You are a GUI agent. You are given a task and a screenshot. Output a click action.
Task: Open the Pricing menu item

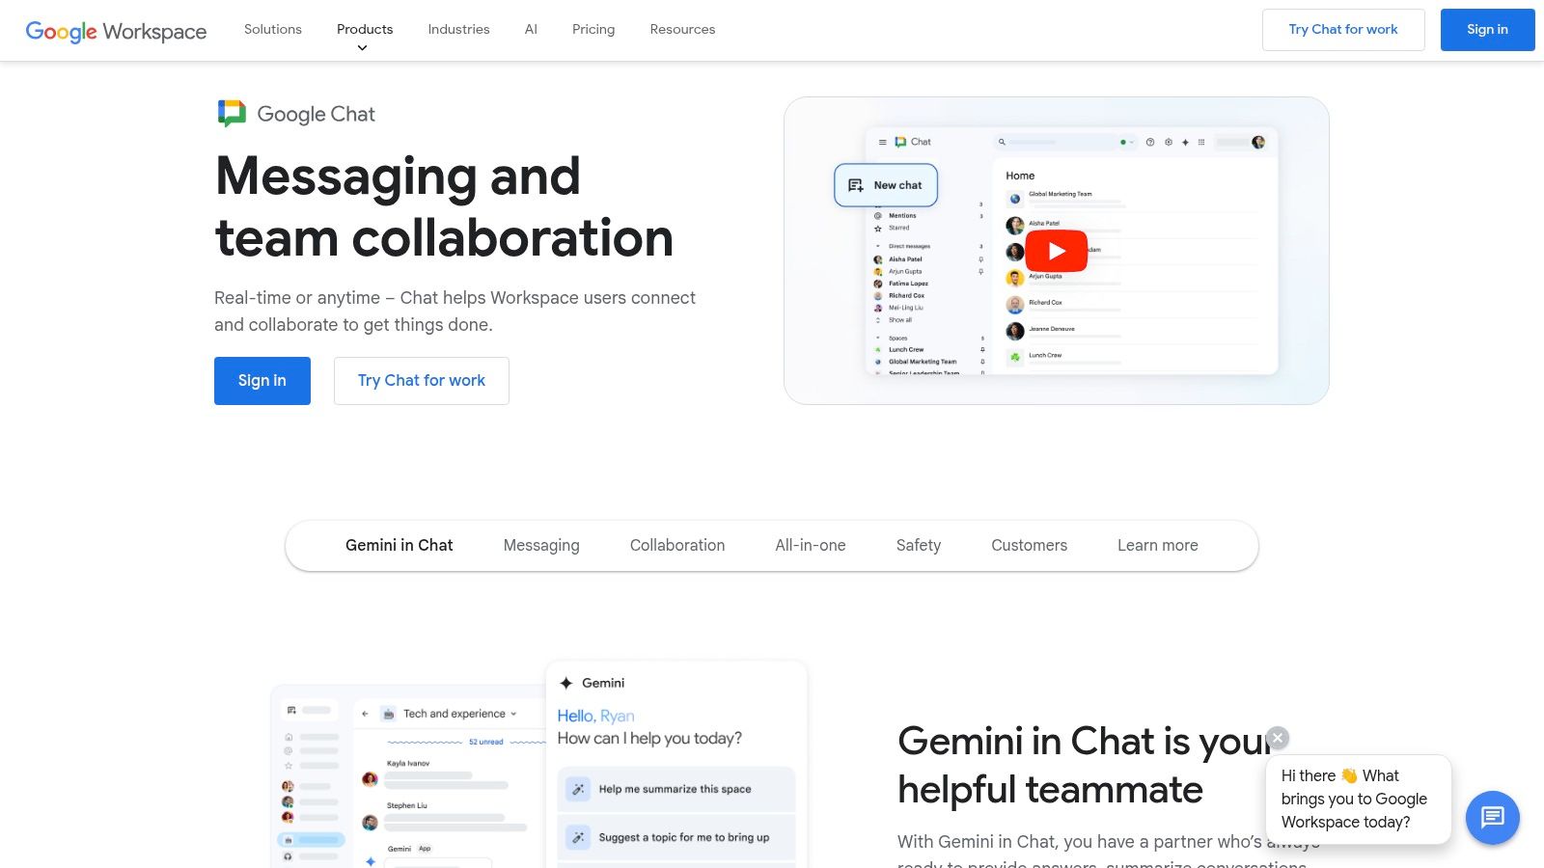593,29
